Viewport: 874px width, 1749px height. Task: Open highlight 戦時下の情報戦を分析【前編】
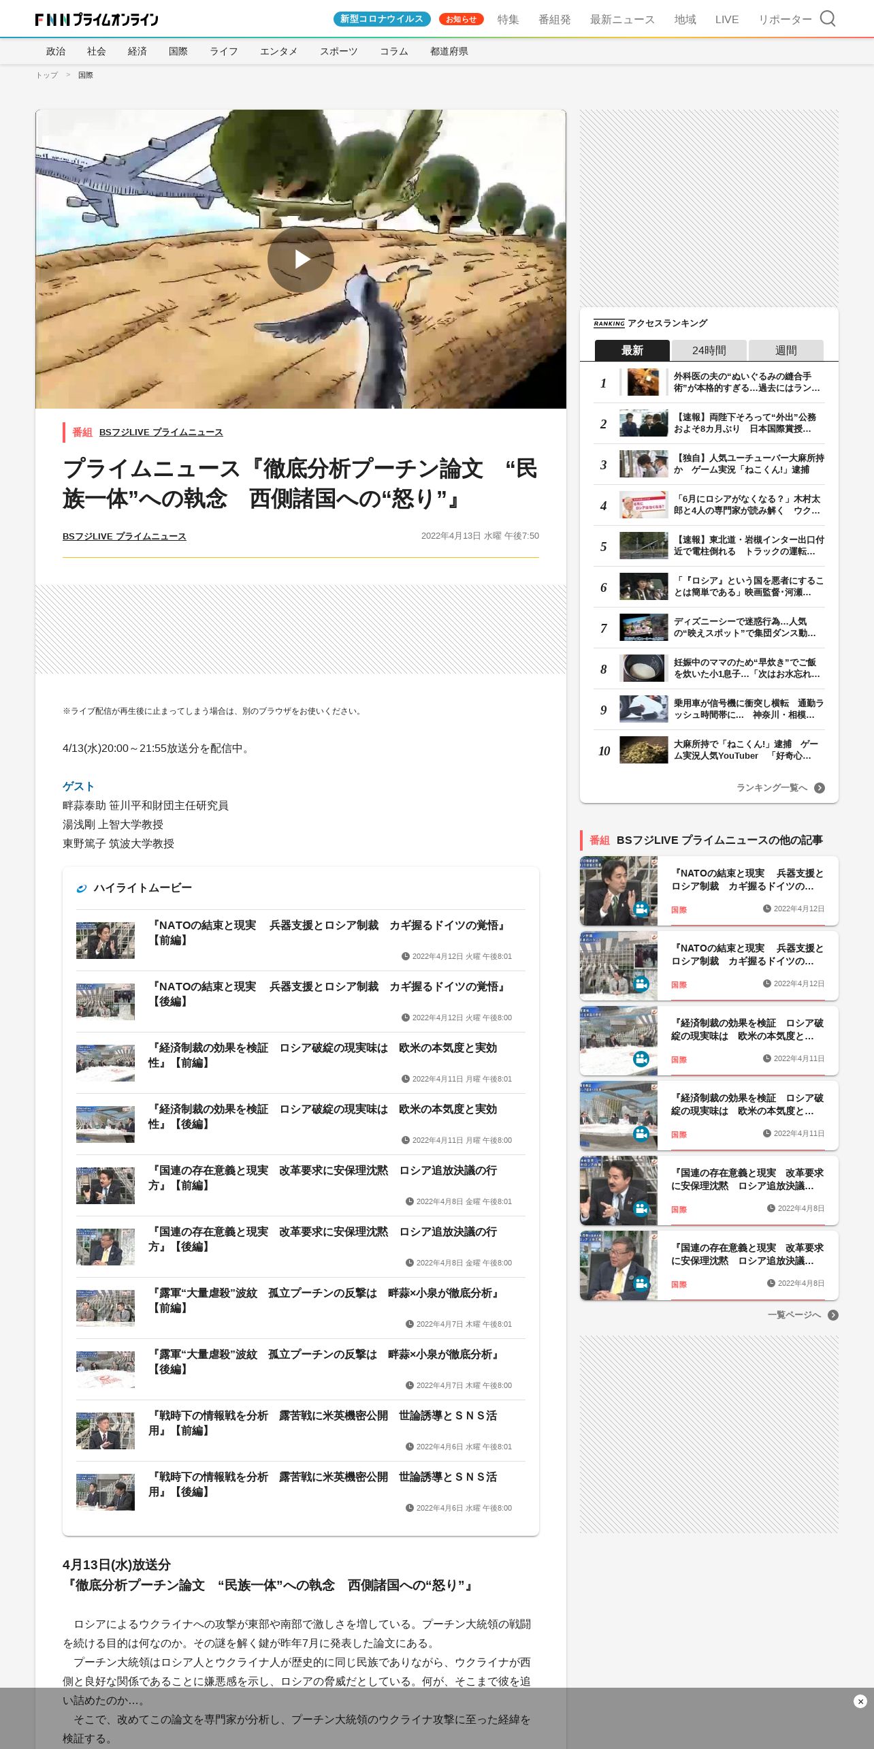coord(301,1430)
